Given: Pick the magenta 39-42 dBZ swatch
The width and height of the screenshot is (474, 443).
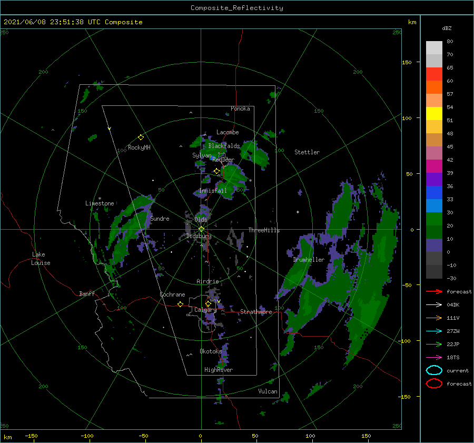Looking at the screenshot, I should [434, 166].
